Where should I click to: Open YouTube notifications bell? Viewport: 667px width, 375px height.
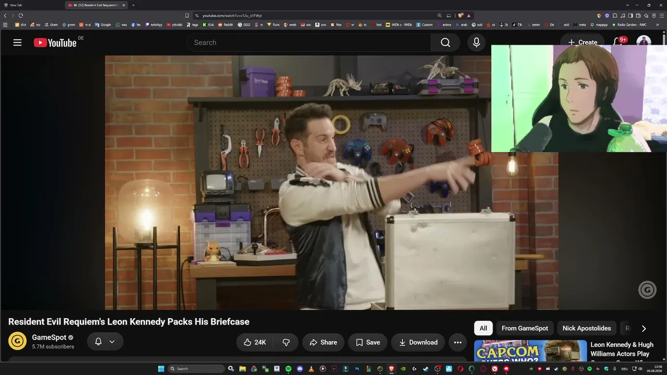619,42
